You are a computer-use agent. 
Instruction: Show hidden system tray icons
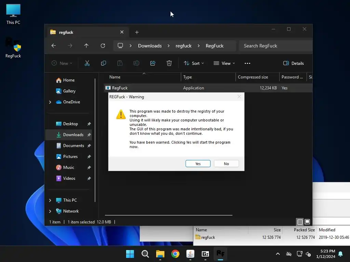pos(278,254)
